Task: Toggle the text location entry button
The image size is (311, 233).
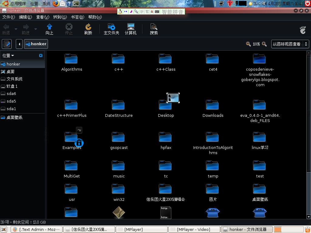Action: (7, 44)
